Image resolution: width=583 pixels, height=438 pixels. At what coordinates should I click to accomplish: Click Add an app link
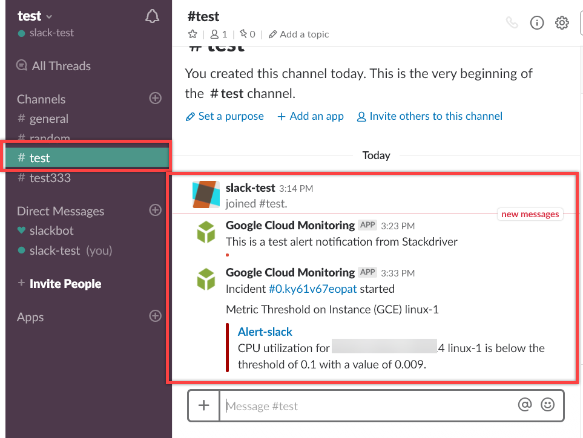click(x=311, y=116)
